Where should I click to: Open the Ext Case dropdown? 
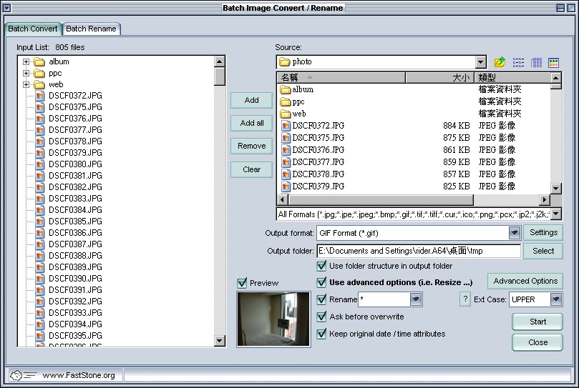(x=555, y=299)
